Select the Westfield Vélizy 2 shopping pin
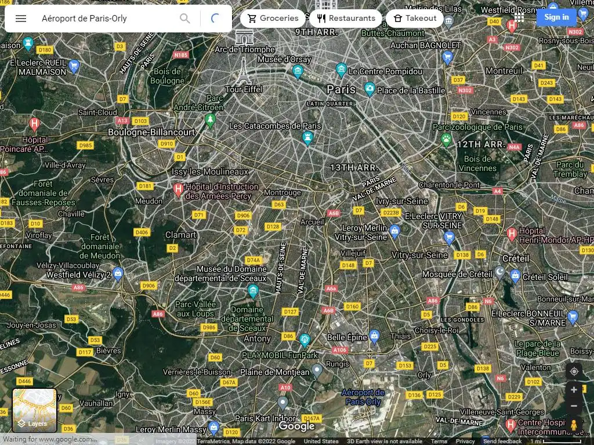The image size is (594, 445). pos(118,274)
